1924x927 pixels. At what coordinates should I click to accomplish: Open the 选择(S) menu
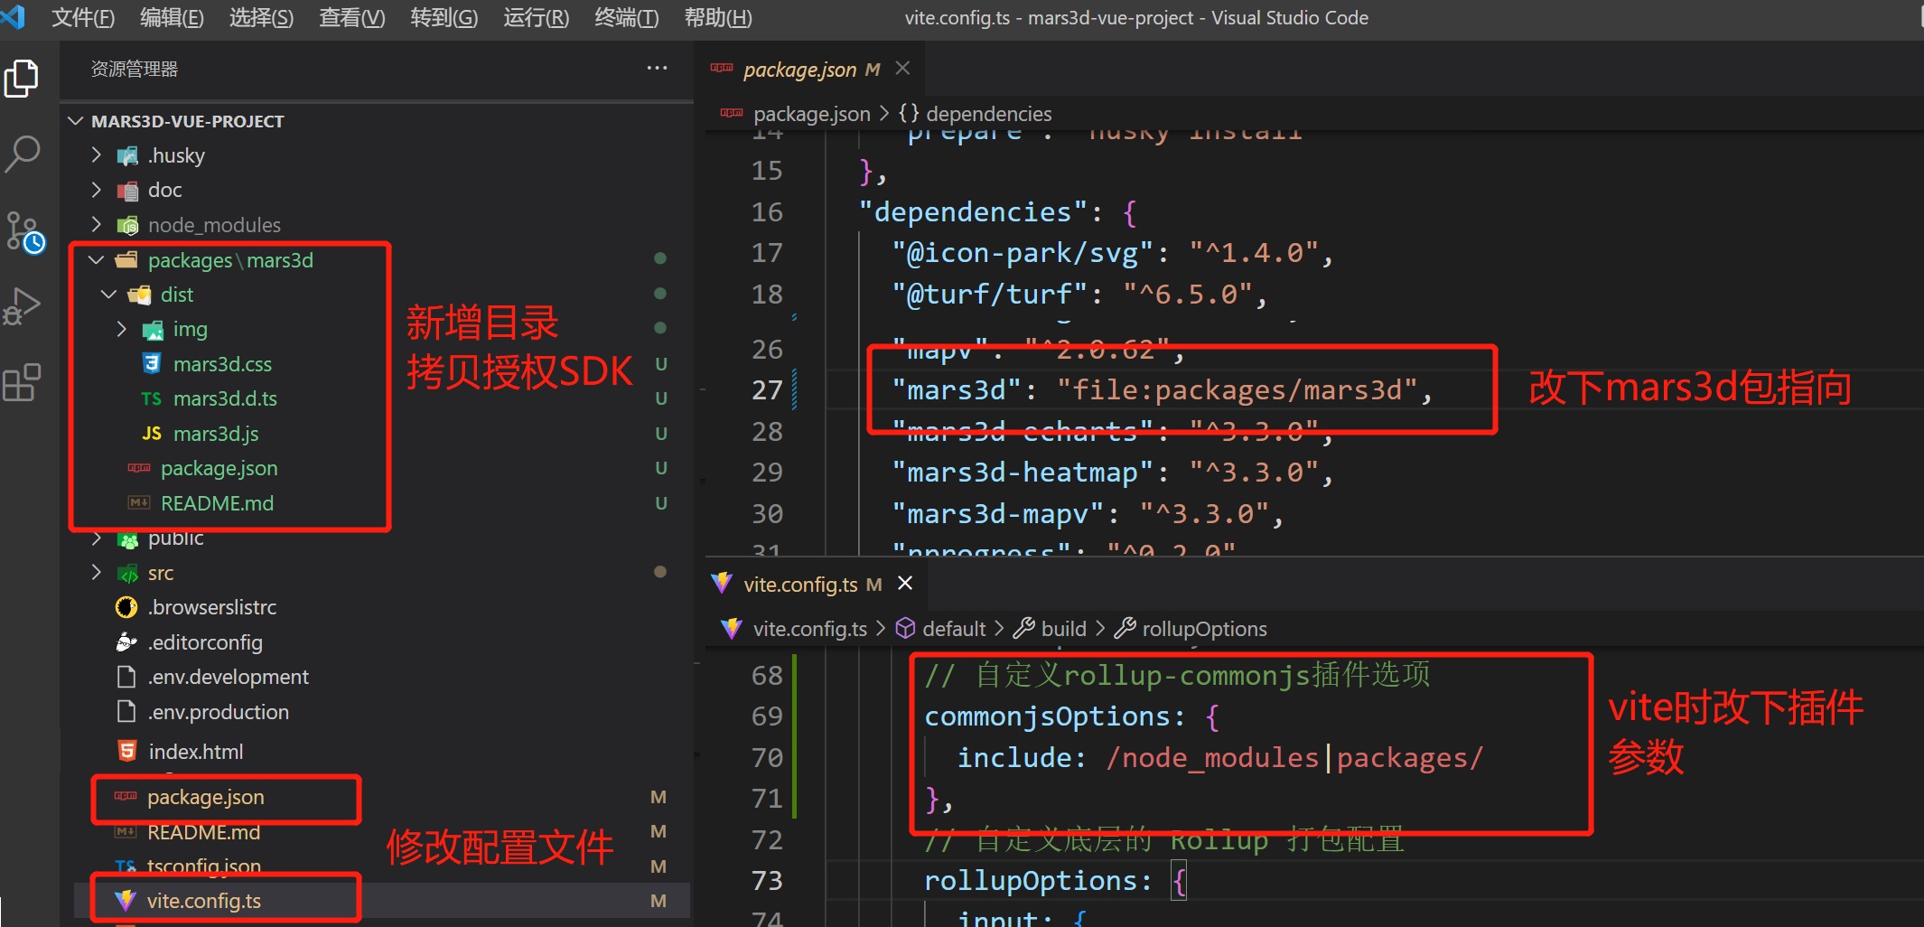click(x=261, y=18)
